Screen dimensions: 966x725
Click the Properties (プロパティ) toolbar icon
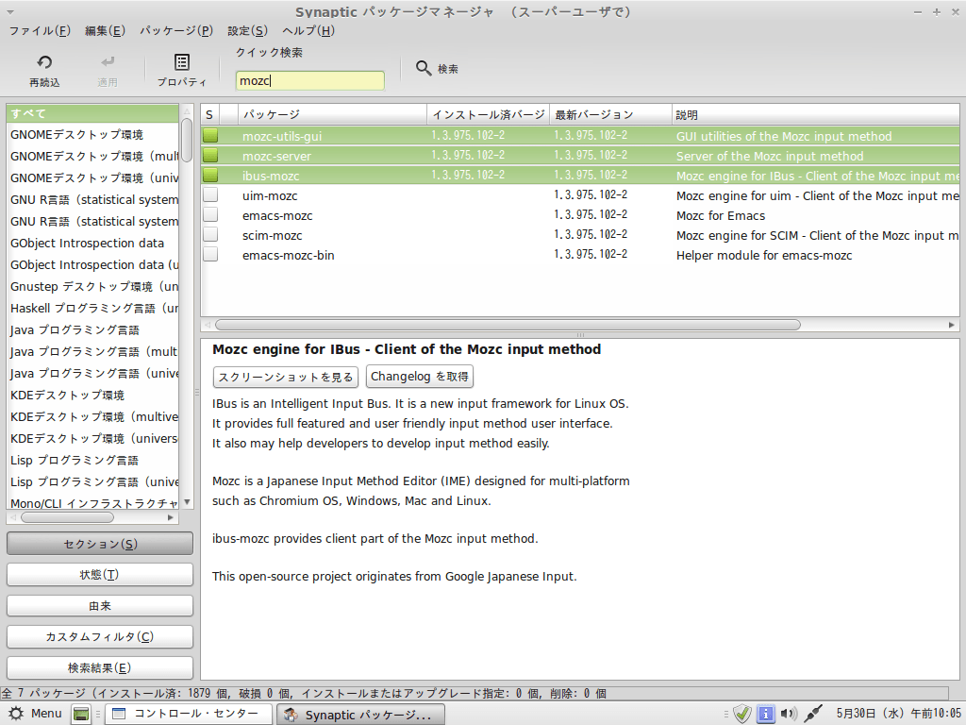pyautogui.click(x=182, y=63)
